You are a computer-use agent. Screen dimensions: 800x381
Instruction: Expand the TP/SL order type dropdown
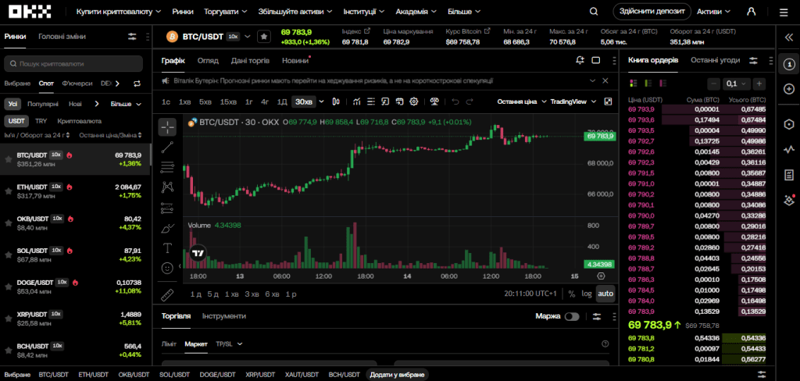tap(229, 344)
